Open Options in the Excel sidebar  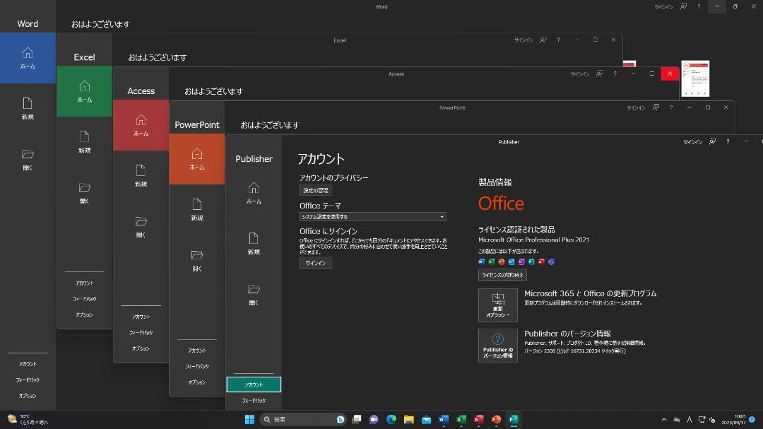[x=84, y=315]
